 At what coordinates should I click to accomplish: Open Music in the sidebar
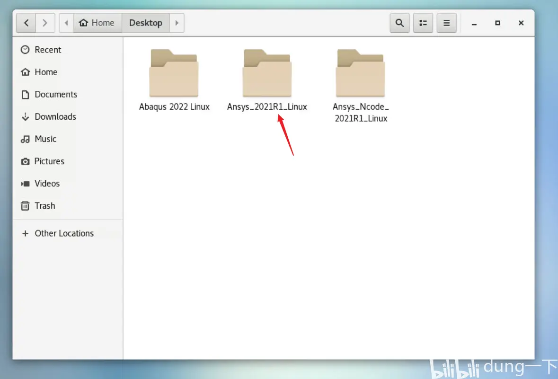tap(68, 139)
